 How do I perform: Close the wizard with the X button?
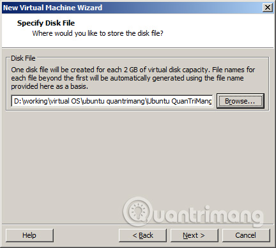pos(267,8)
